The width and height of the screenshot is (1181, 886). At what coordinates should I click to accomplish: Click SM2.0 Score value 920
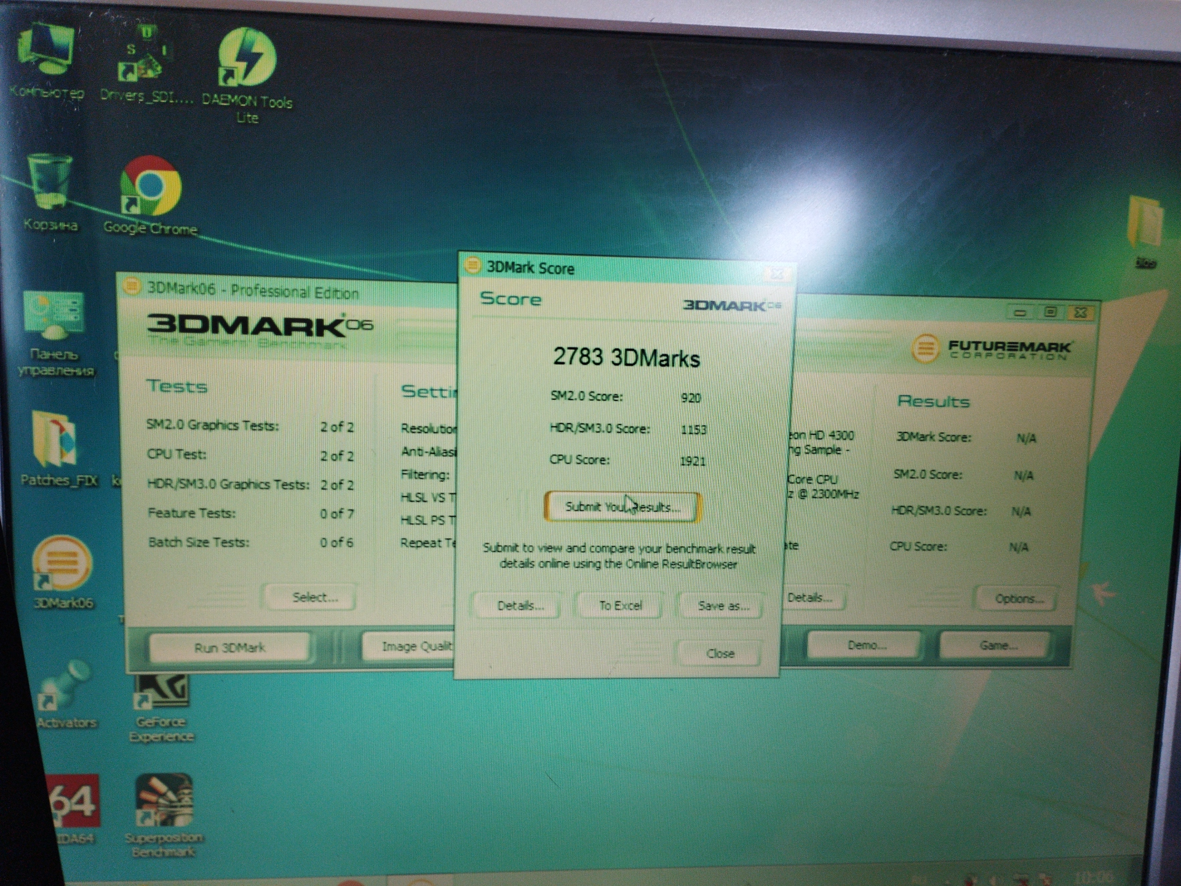tap(691, 398)
